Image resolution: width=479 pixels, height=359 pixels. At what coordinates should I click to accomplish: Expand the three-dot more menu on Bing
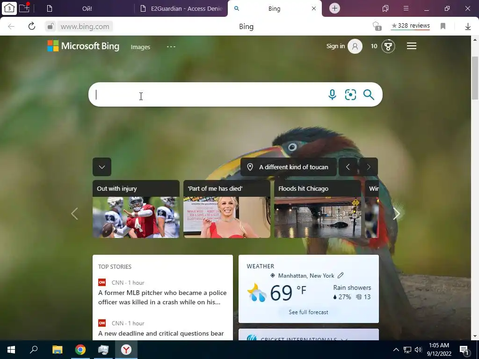coord(171,47)
